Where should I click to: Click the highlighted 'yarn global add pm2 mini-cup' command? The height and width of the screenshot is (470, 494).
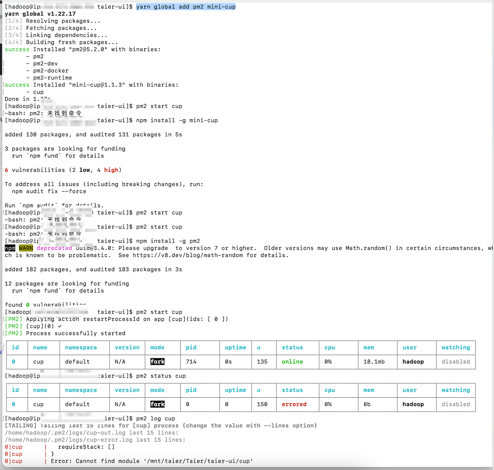click(x=186, y=7)
